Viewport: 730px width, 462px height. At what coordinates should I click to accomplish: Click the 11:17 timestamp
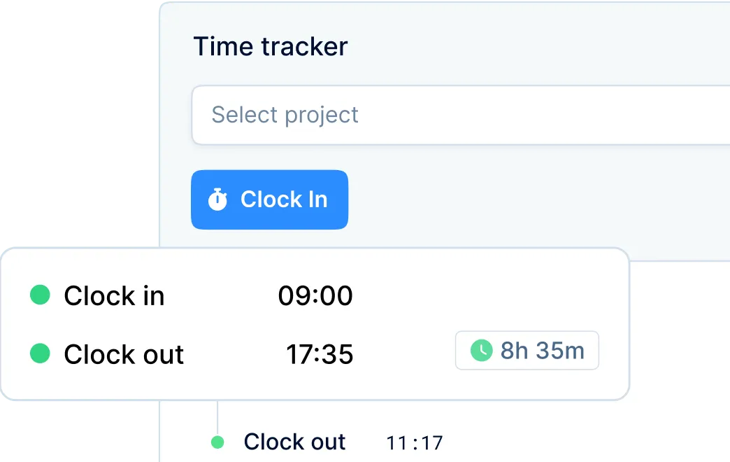pos(415,442)
